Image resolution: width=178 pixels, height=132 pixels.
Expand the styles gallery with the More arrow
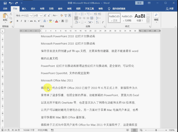148,22
